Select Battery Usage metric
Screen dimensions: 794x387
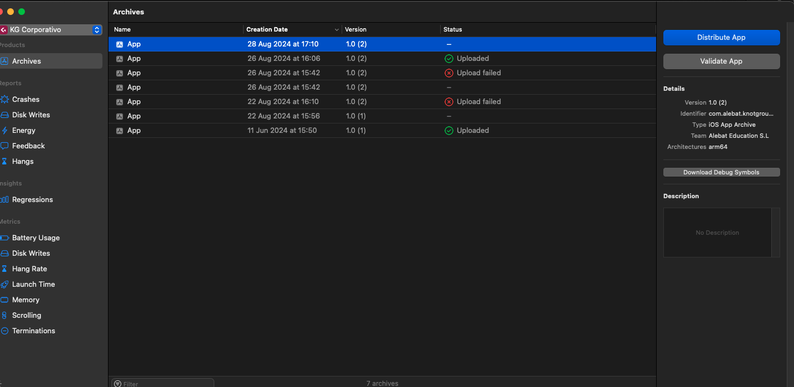[x=35, y=238]
